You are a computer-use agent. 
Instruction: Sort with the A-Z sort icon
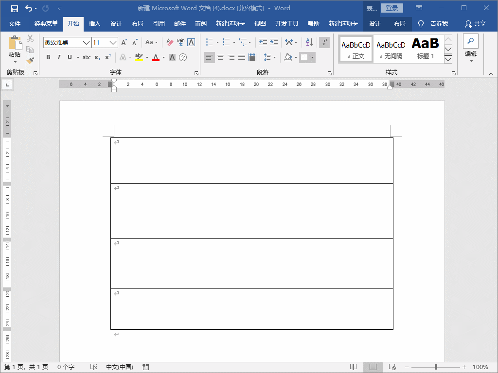309,42
